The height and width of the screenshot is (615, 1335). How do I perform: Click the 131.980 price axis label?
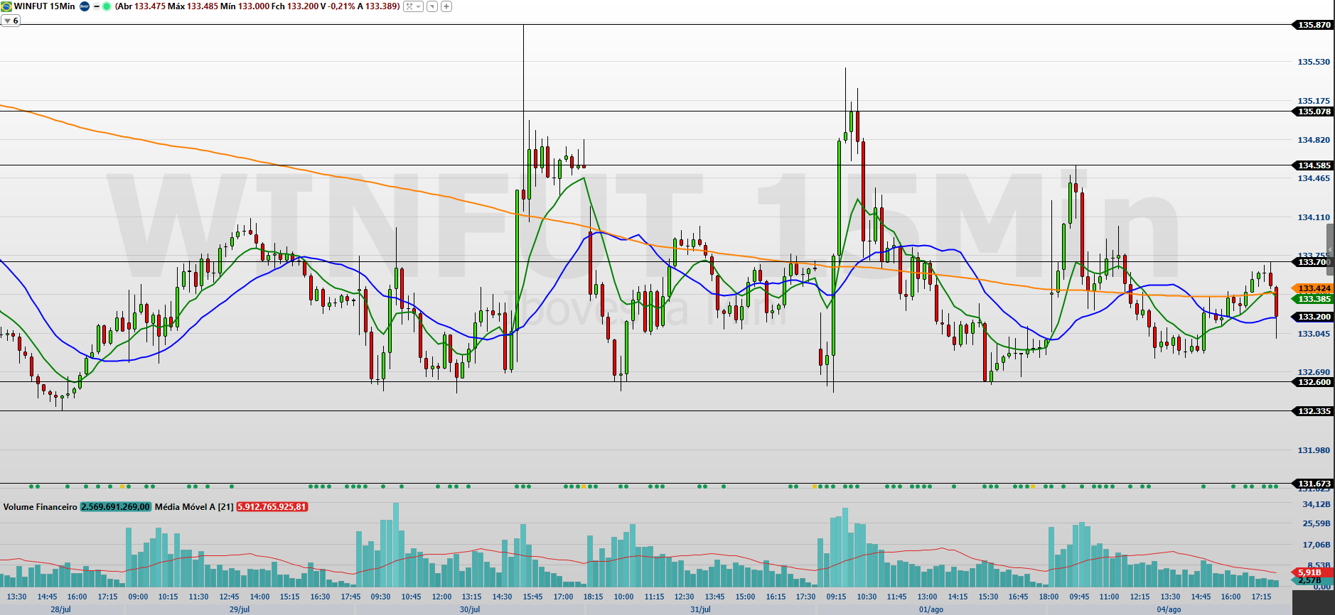point(1314,450)
